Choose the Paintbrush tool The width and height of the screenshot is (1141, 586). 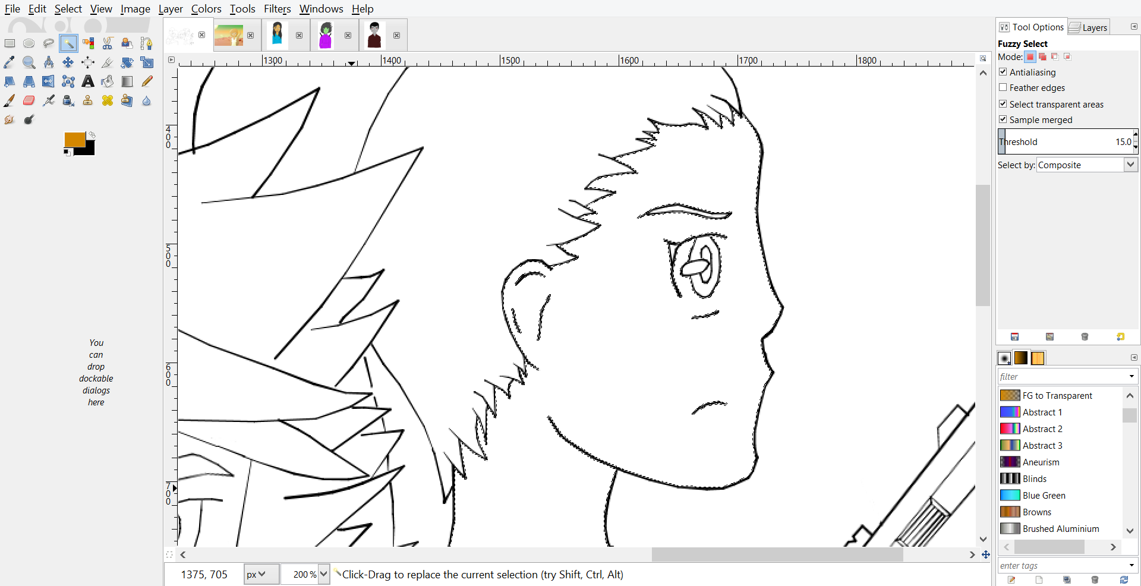click(10, 100)
